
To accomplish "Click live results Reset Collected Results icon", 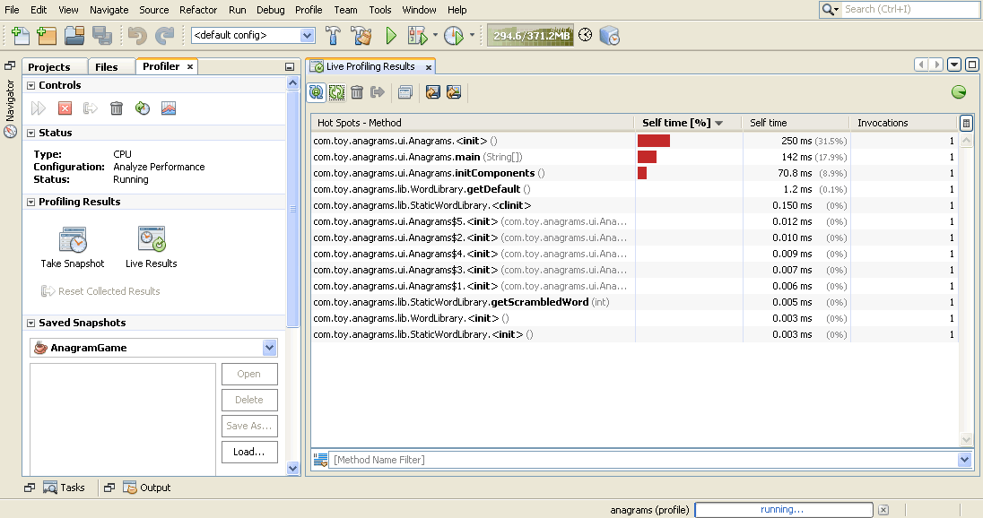I will pos(378,92).
